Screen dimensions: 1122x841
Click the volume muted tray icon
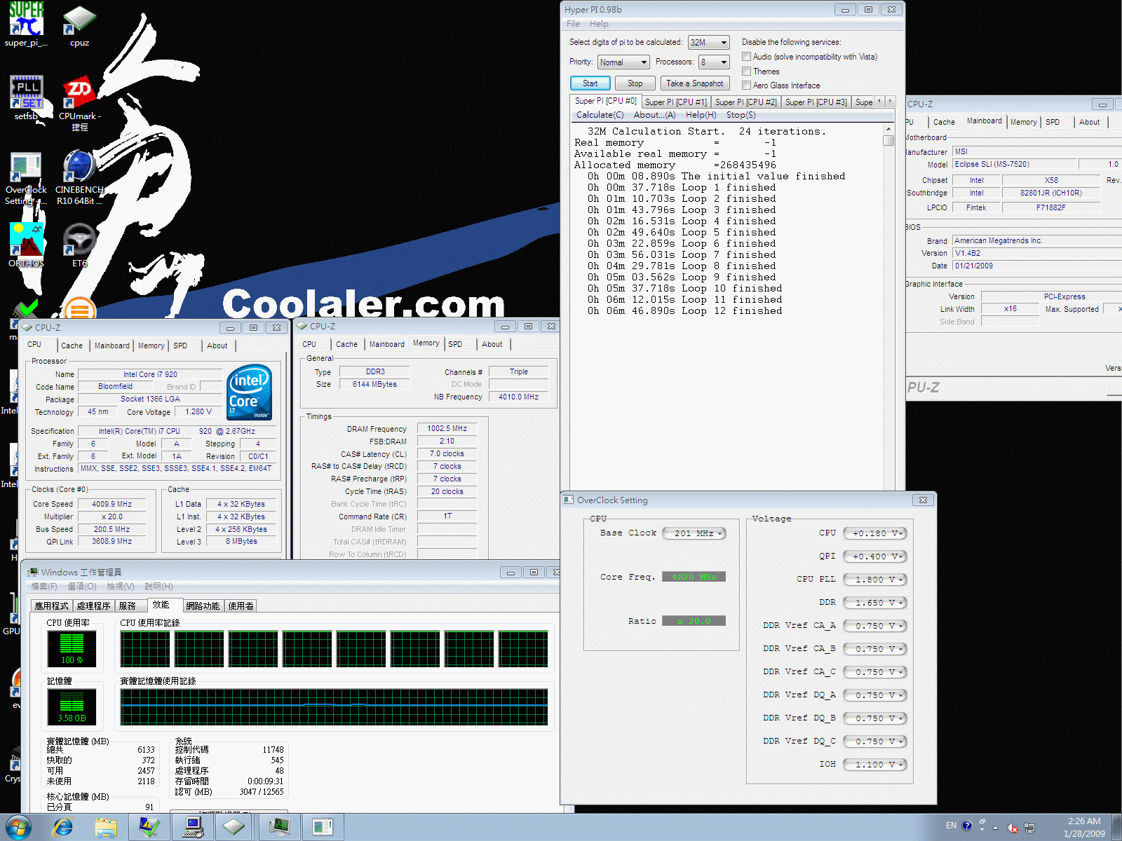1013,828
